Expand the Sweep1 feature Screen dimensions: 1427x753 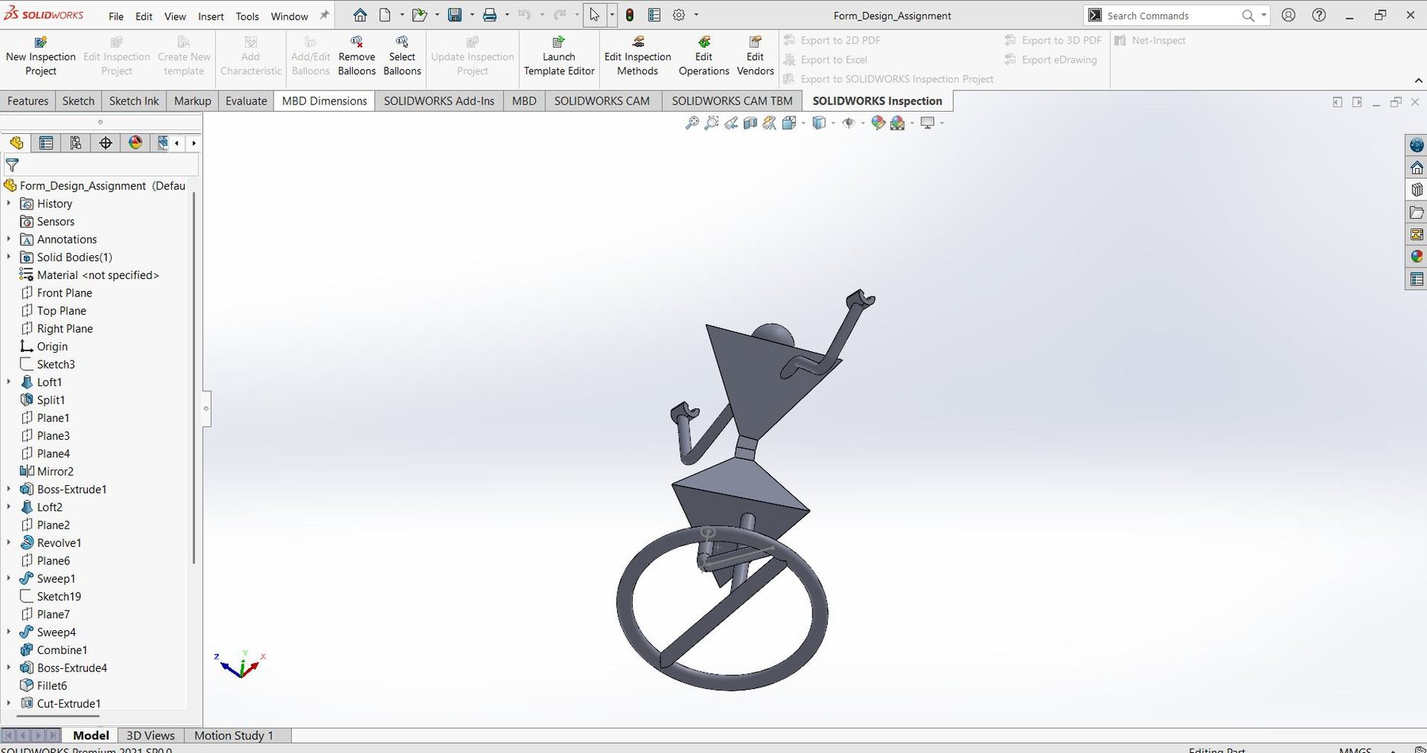point(9,579)
